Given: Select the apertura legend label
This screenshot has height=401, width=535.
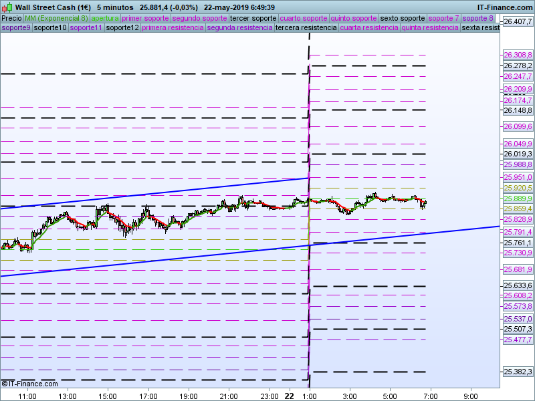Looking at the screenshot, I should (105, 18).
